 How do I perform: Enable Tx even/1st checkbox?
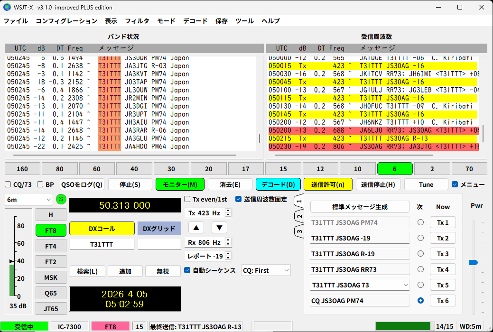[187, 199]
